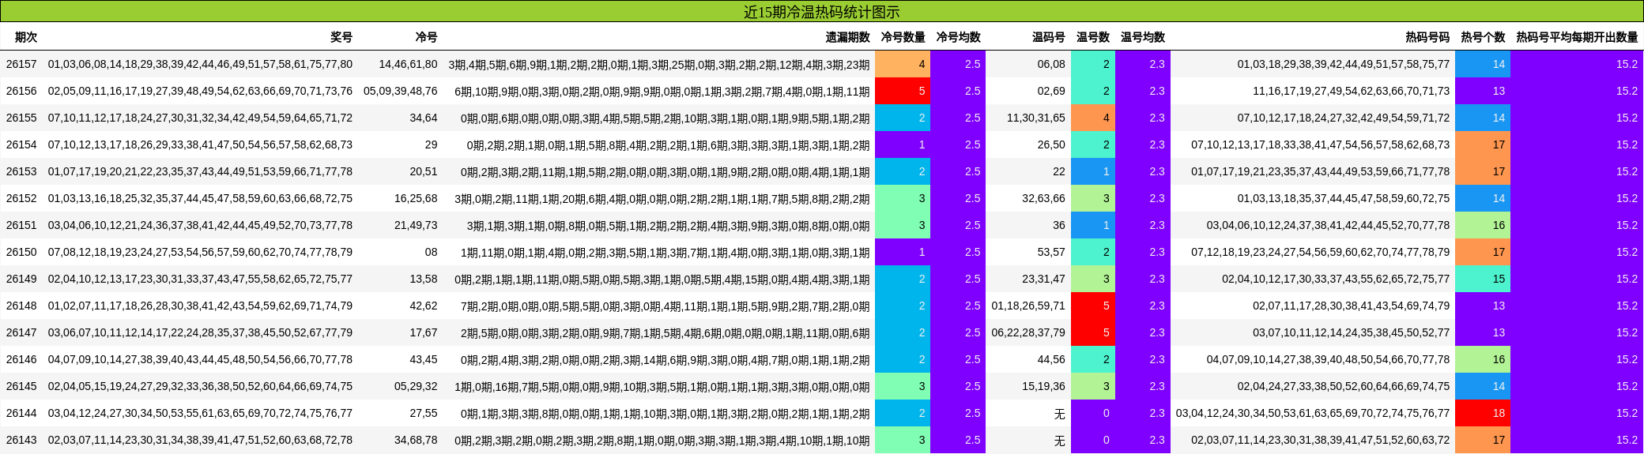Select the 温号数 column header
The width and height of the screenshot is (1644, 454).
[x=1092, y=37]
